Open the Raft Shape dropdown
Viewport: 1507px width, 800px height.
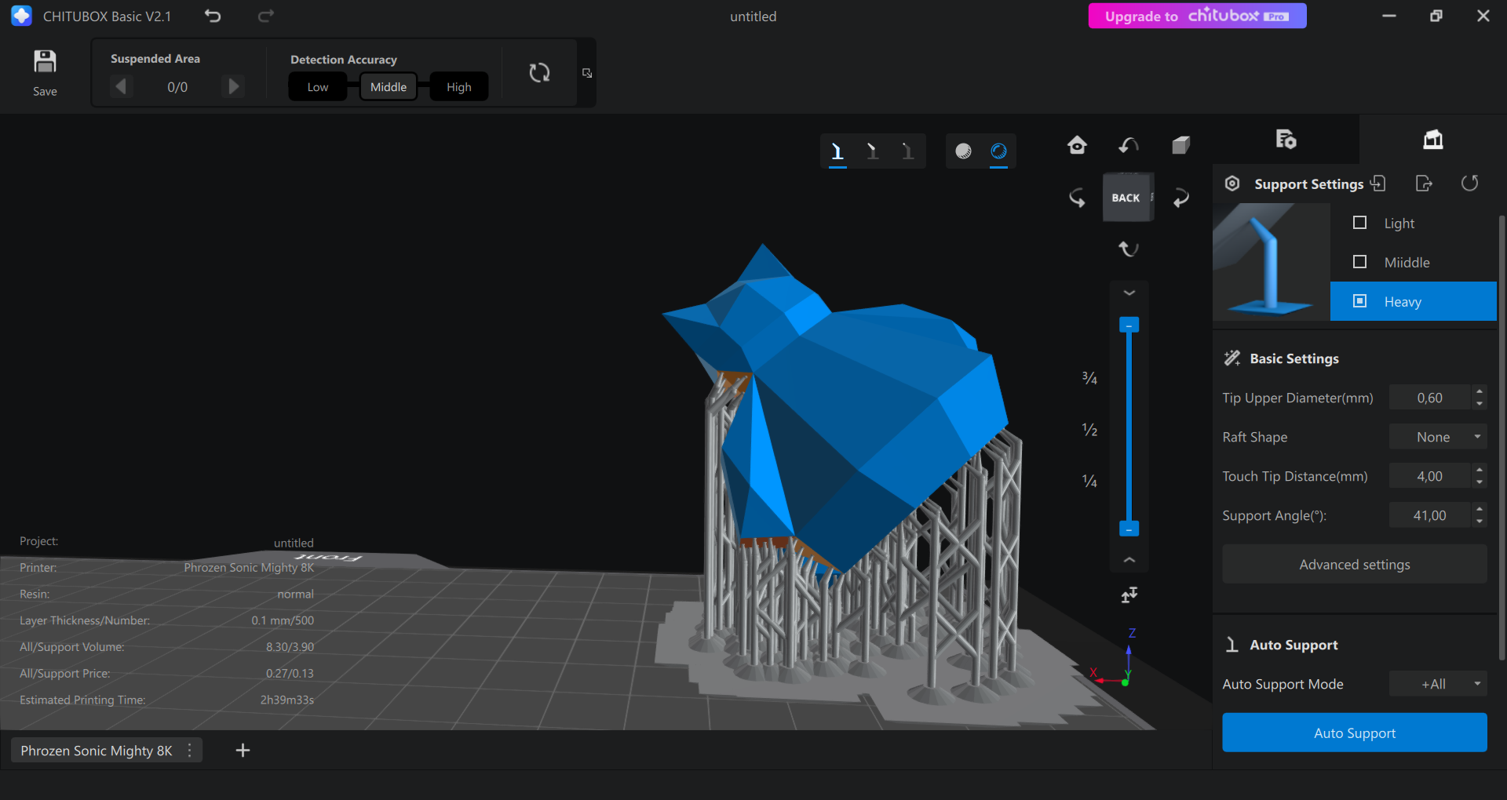[x=1438, y=437]
